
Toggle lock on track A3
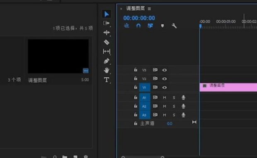tap(136, 115)
